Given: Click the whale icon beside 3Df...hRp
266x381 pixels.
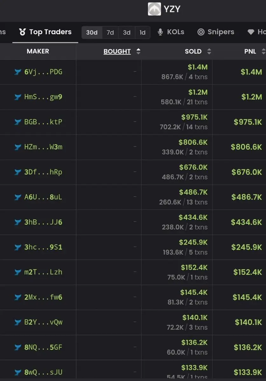Looking at the screenshot, I should [18, 172].
